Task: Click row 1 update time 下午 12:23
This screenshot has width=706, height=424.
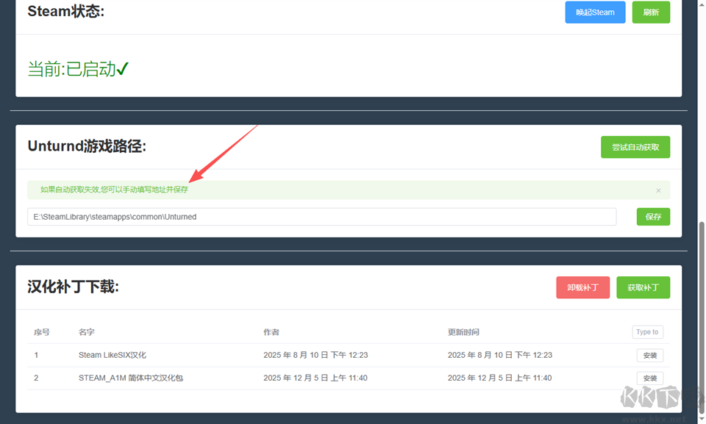Action: coord(500,355)
